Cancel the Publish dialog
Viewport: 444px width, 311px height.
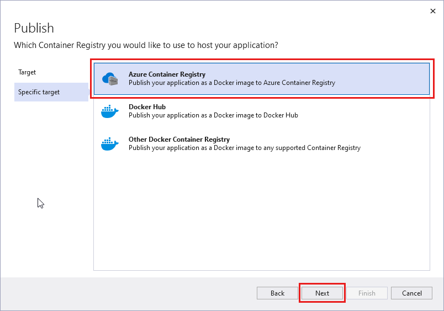tap(412, 293)
